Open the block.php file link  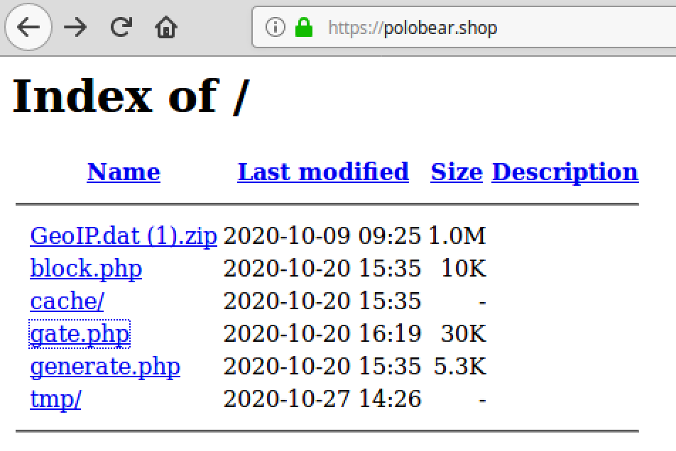(x=86, y=269)
